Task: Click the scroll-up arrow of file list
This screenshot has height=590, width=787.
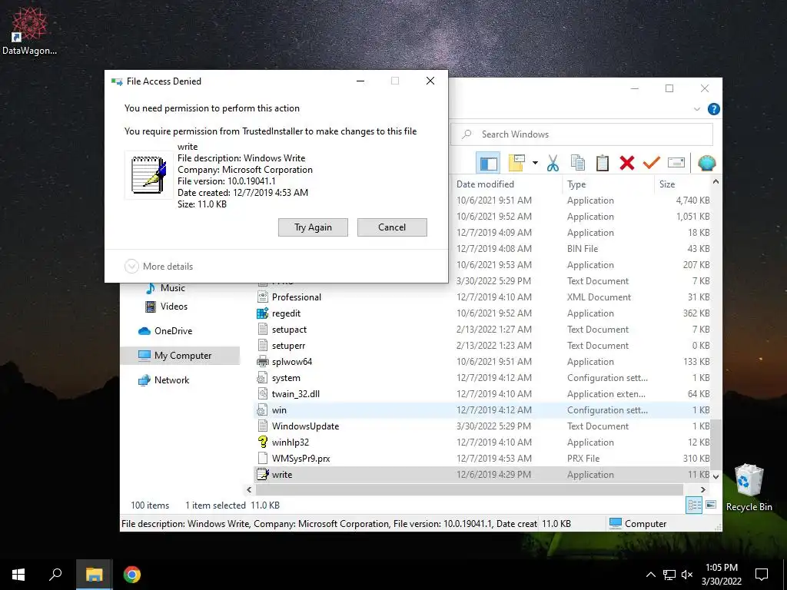Action: pyautogui.click(x=716, y=182)
